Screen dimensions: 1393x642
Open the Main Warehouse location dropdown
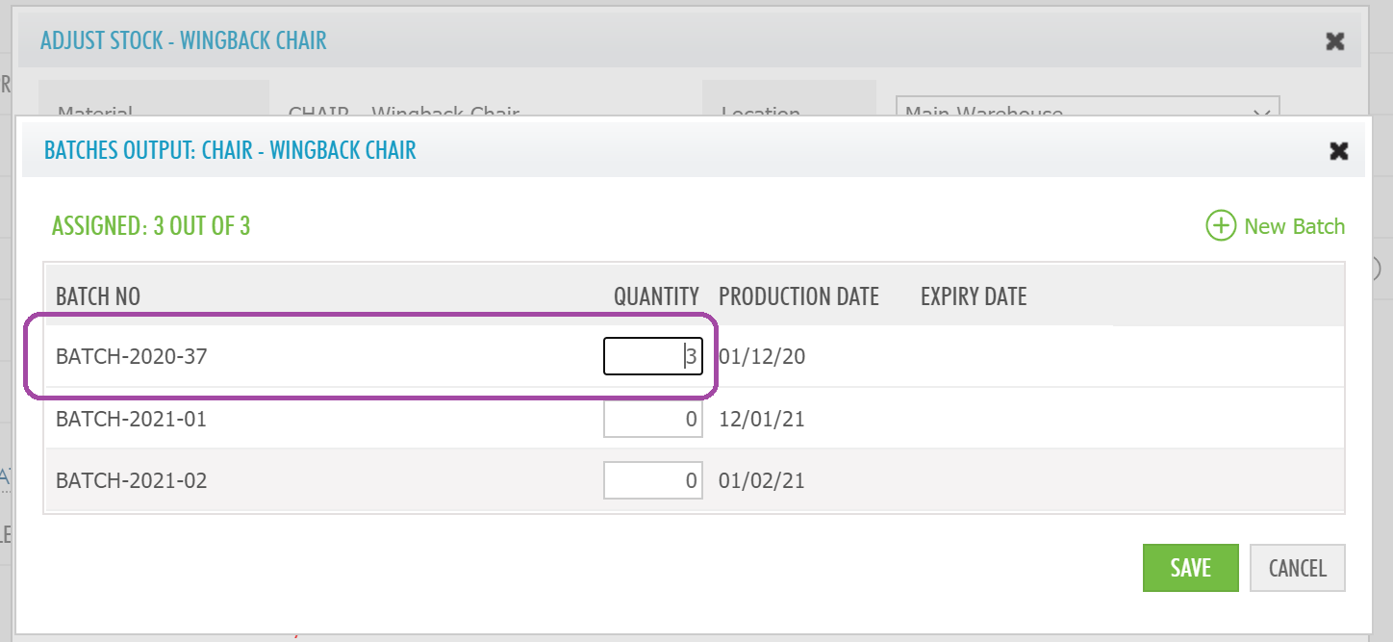(x=1087, y=107)
